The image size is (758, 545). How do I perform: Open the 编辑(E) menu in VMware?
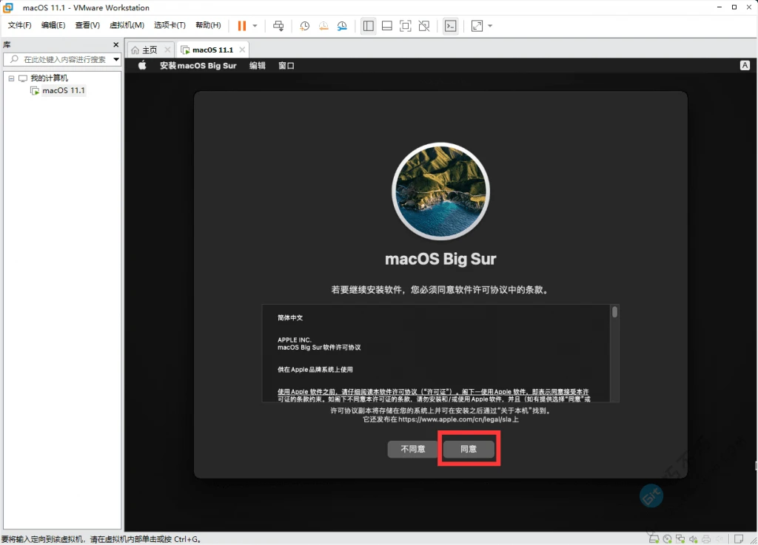(x=53, y=25)
